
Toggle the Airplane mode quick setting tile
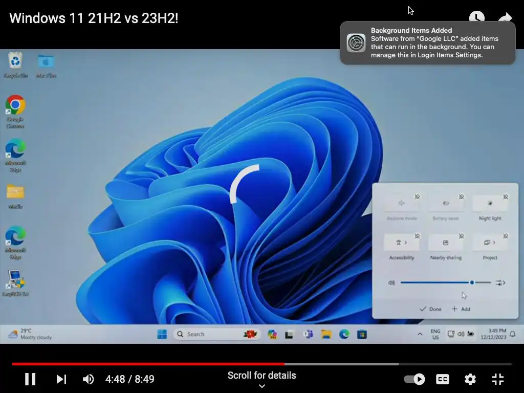[x=401, y=203]
